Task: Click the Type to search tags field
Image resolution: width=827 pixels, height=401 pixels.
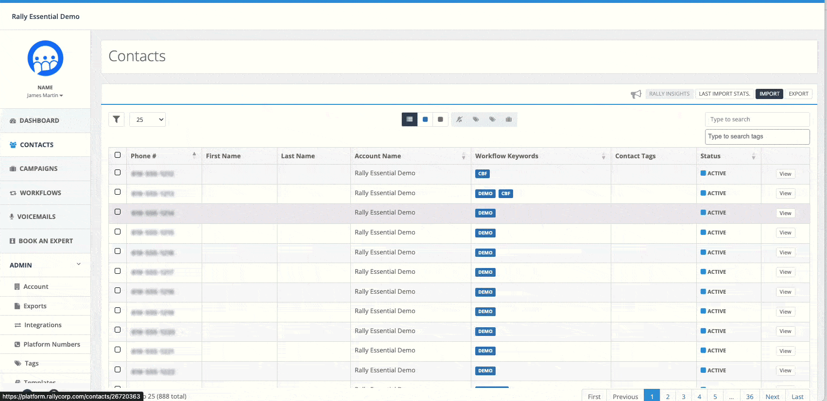Action: [757, 137]
